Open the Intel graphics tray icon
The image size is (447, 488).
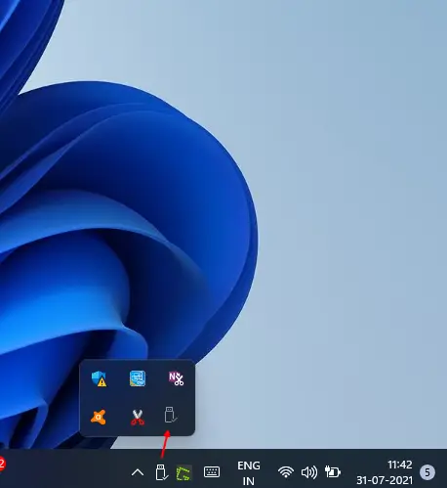[x=138, y=378]
